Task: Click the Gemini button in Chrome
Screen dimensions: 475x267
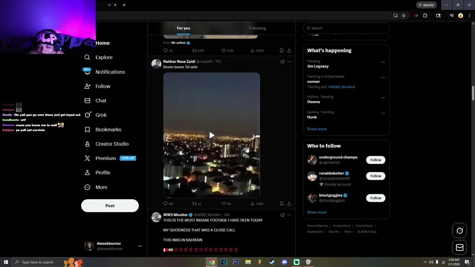Action: (x=426, y=5)
